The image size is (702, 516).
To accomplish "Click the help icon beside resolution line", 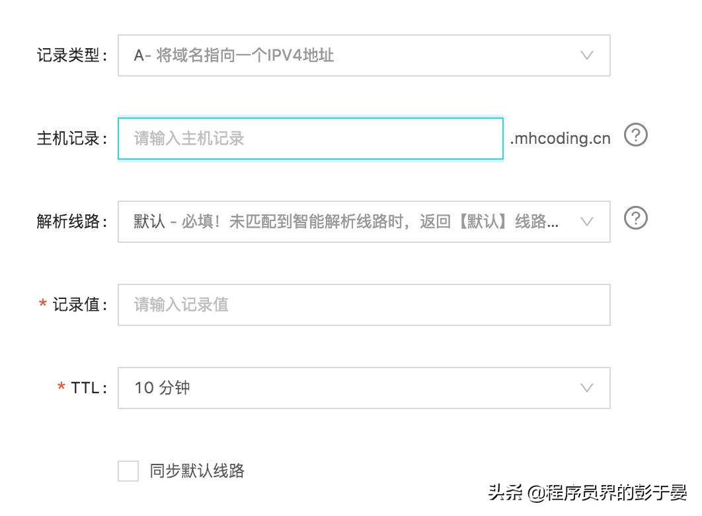I will tap(635, 218).
